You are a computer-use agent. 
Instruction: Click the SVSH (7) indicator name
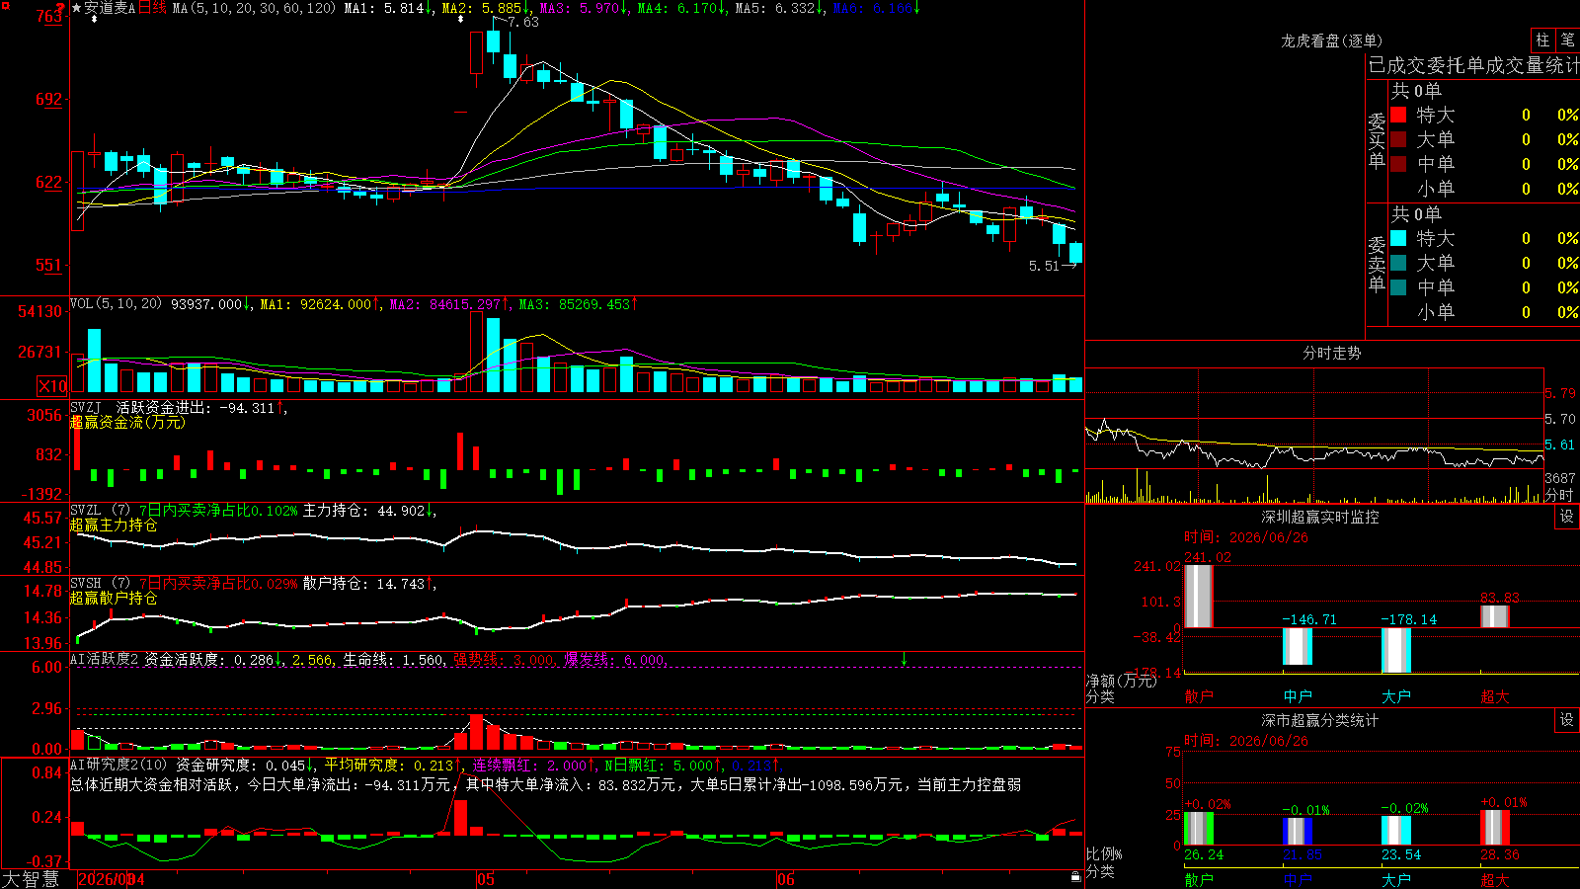100,583
